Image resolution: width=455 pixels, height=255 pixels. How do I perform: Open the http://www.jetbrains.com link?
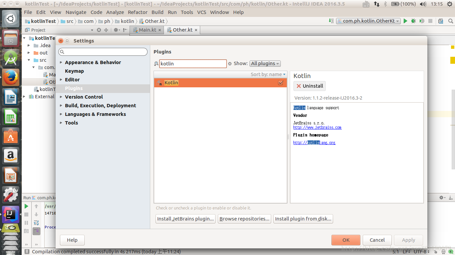pos(317,127)
